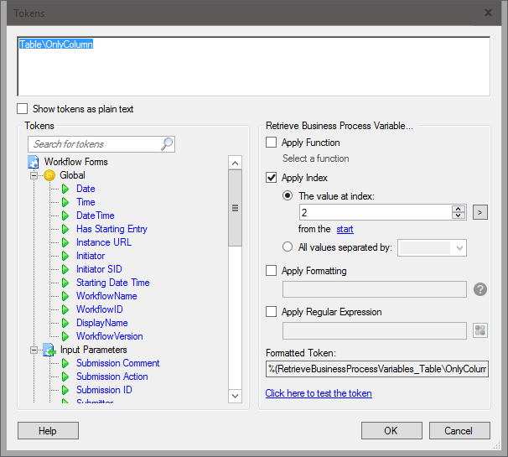This screenshot has height=457, width=508.
Task: Enable Show tokens as plain text
Action: tap(23, 109)
